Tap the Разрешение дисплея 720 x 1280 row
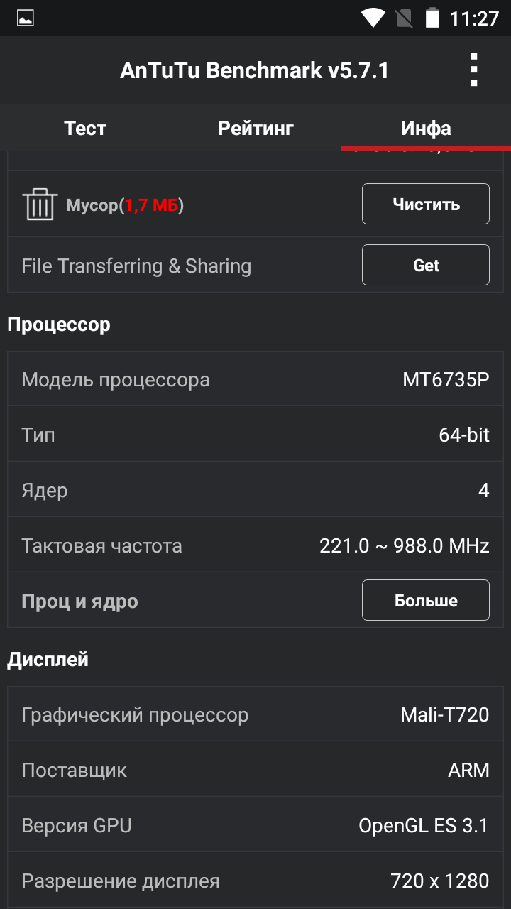 [255, 881]
